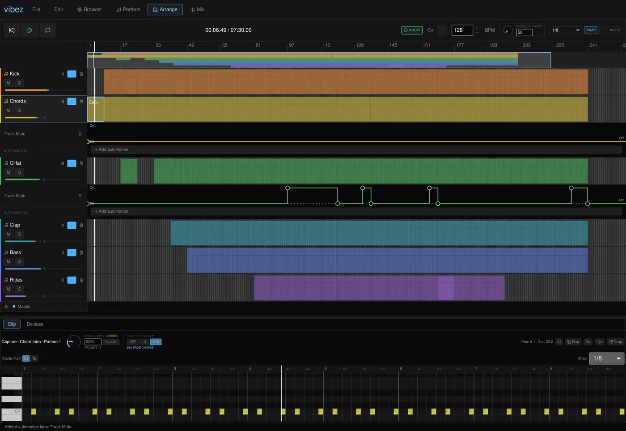Viewport: 626px width, 431px height.
Task: Solo the Kick track
Action: point(19,83)
